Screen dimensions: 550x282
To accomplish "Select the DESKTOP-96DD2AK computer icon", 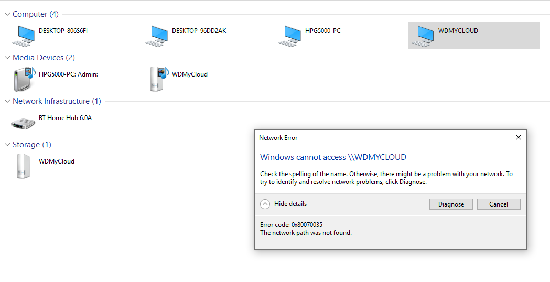I will click(x=157, y=36).
